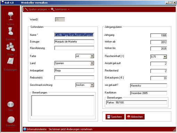This screenshot has width=177, height=133.
Task: Expand the Selektieren dropdown arrow
Action: (69, 9)
